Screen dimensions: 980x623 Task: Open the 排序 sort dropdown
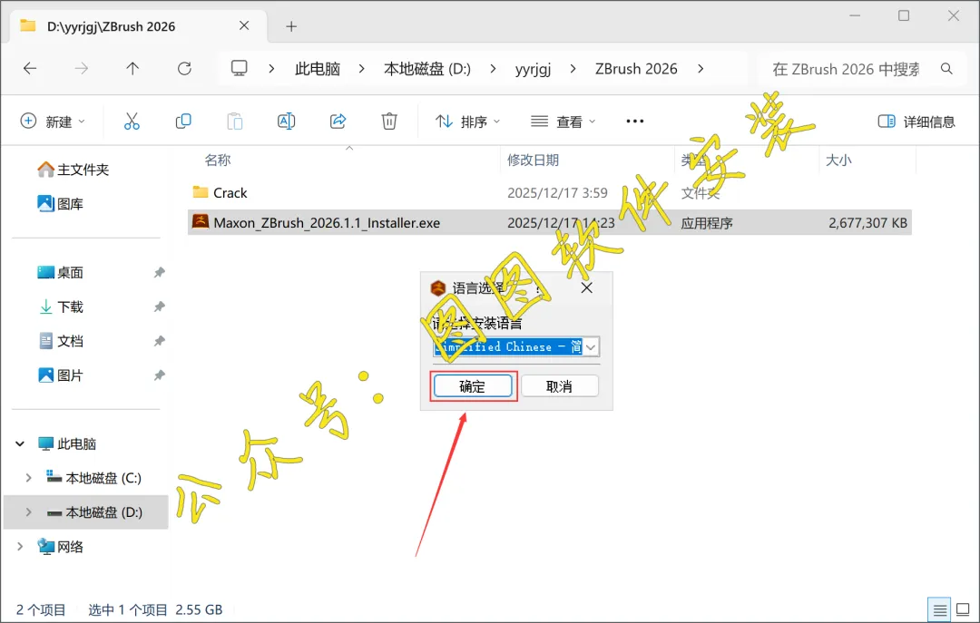(x=467, y=122)
